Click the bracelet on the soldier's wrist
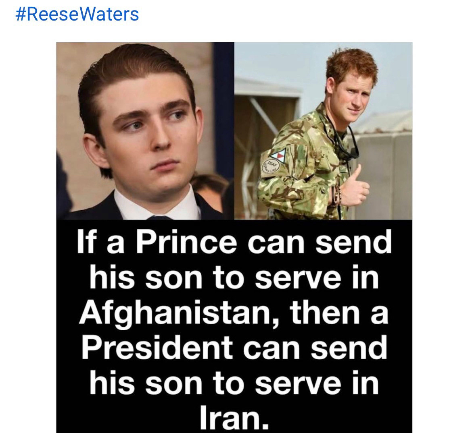The width and height of the screenshot is (472, 433). 337,195
